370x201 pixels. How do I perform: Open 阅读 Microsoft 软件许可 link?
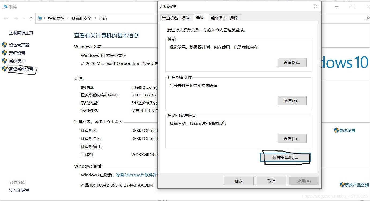(x=136, y=175)
